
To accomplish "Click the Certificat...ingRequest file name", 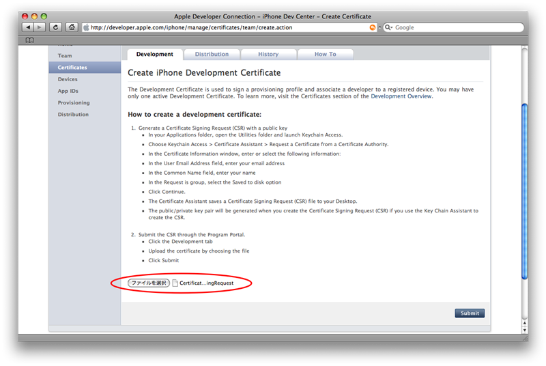I will (x=207, y=283).
